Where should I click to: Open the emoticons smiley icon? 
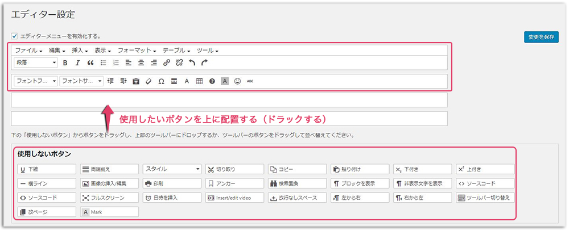237,81
